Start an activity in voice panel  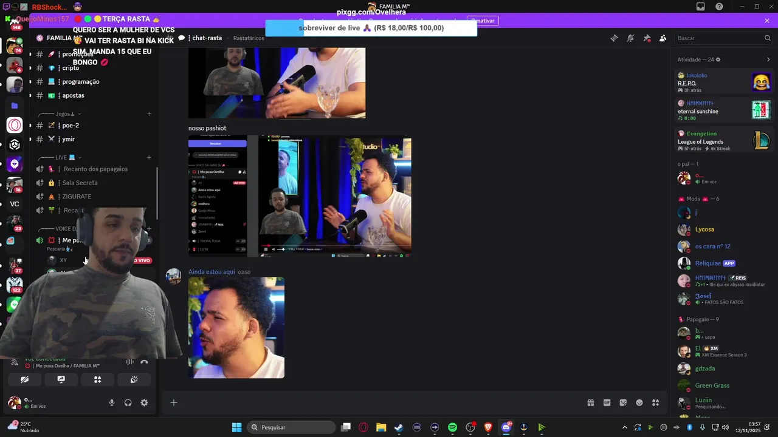[97, 379]
